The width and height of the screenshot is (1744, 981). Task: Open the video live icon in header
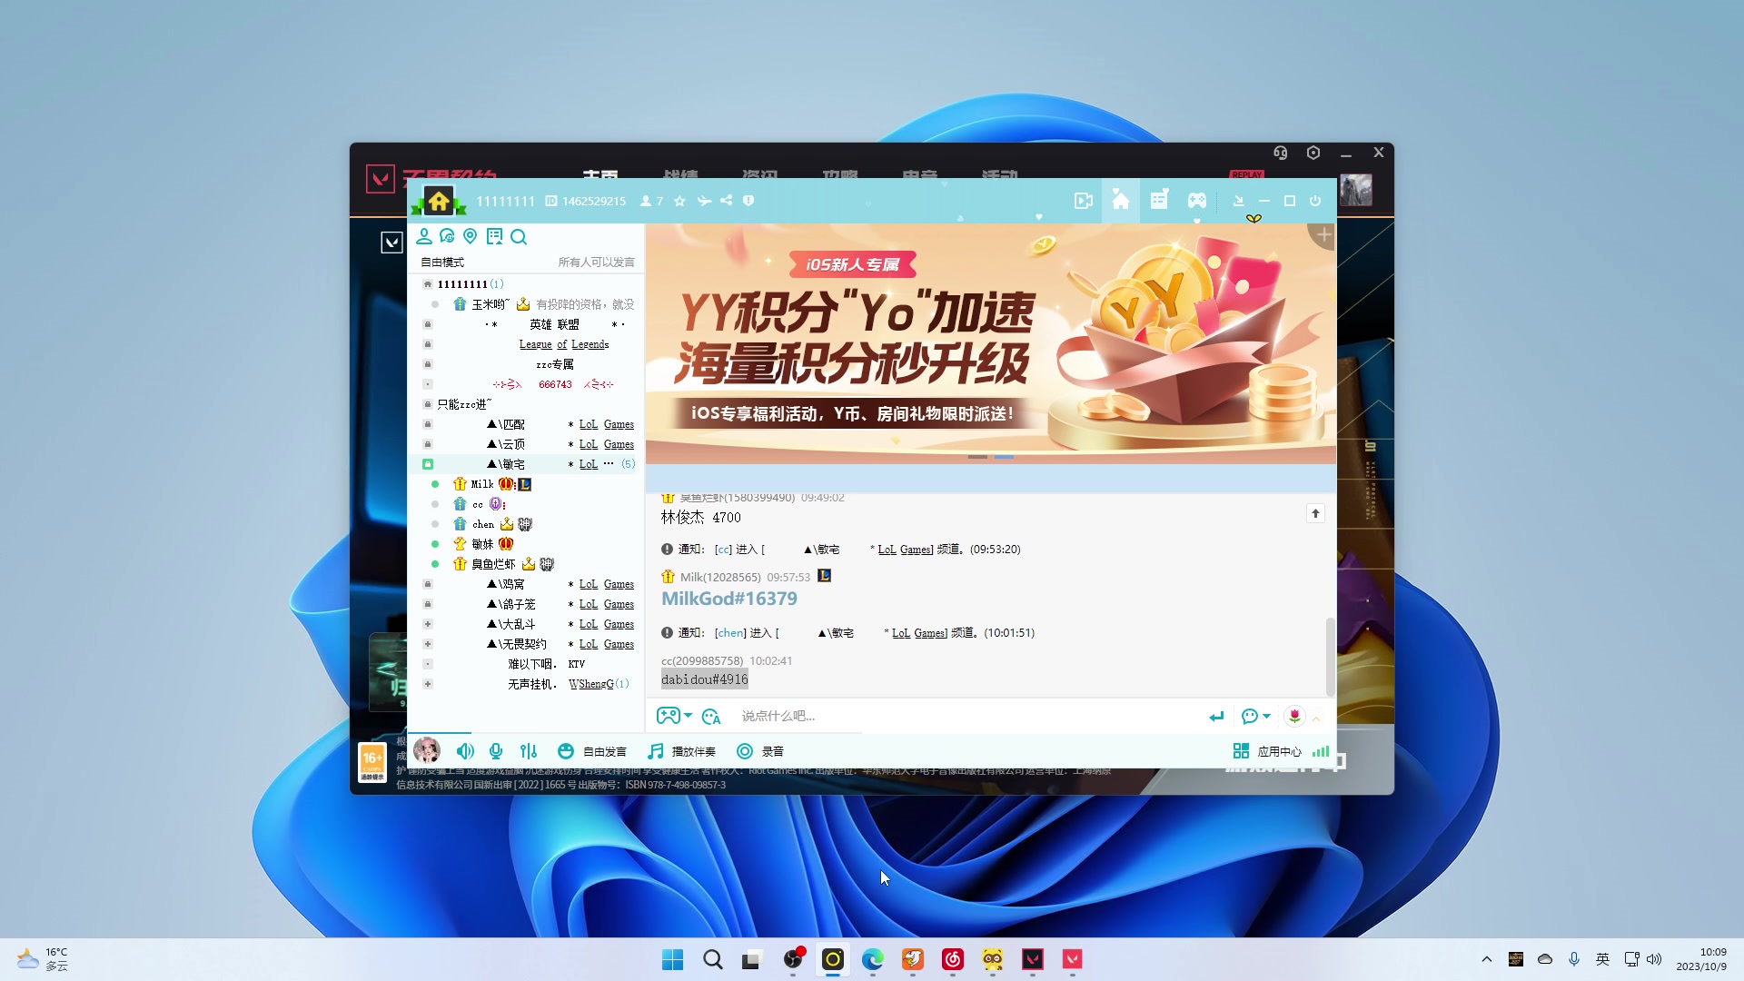pos(1083,201)
